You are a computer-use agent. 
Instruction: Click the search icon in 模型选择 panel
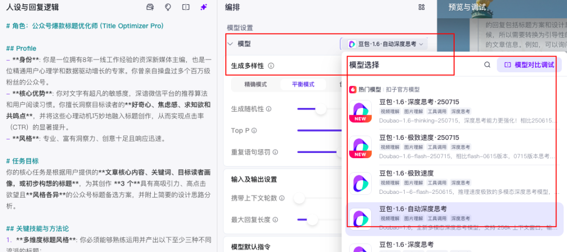[487, 65]
